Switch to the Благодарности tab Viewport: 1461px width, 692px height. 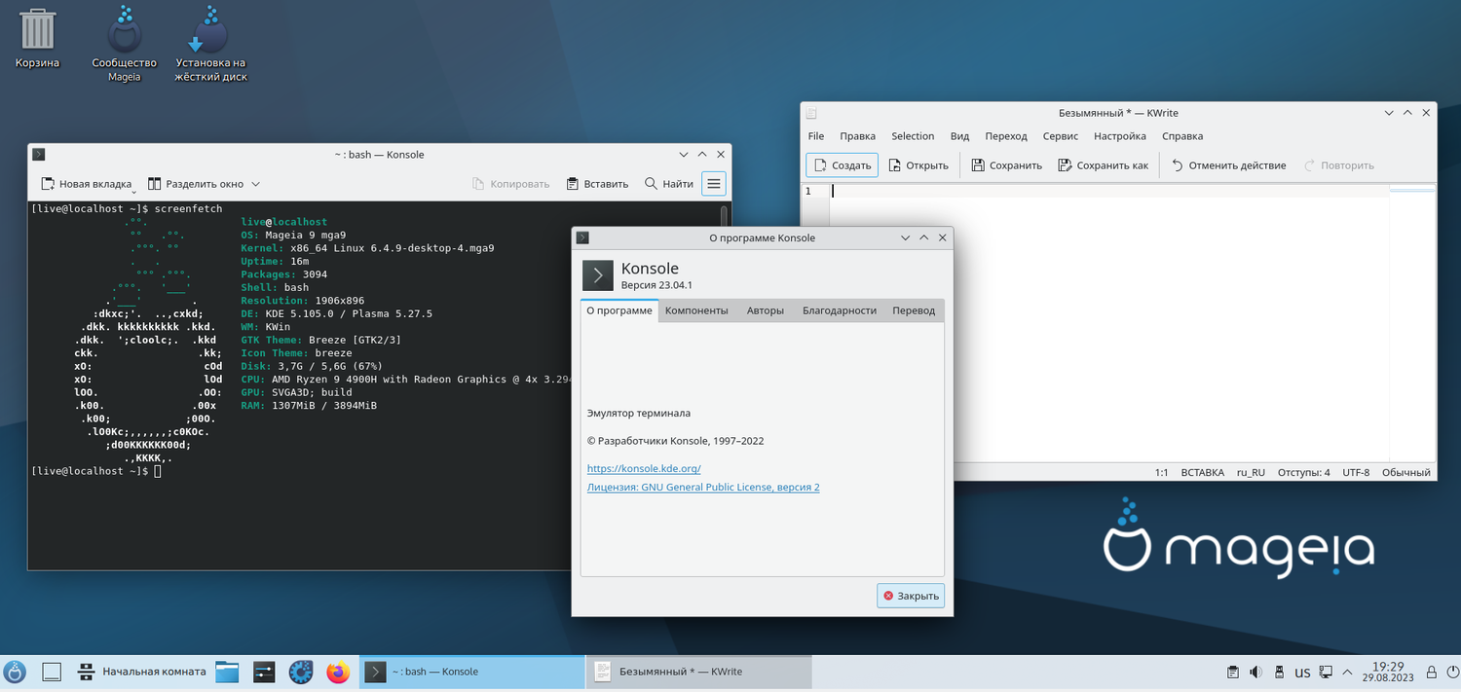tap(839, 310)
